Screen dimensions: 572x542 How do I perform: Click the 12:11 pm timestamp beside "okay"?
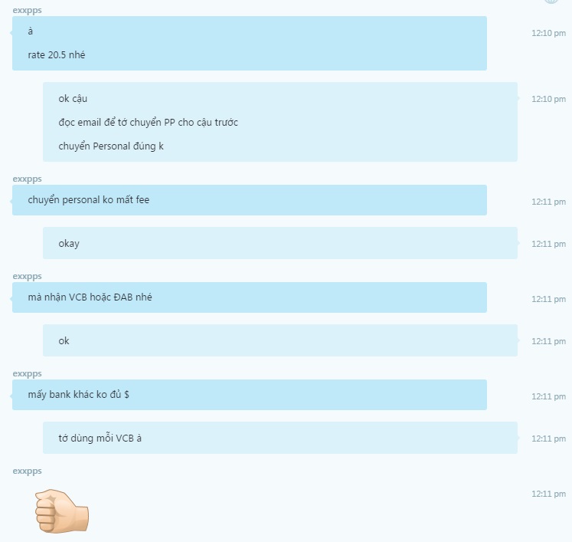click(x=549, y=244)
